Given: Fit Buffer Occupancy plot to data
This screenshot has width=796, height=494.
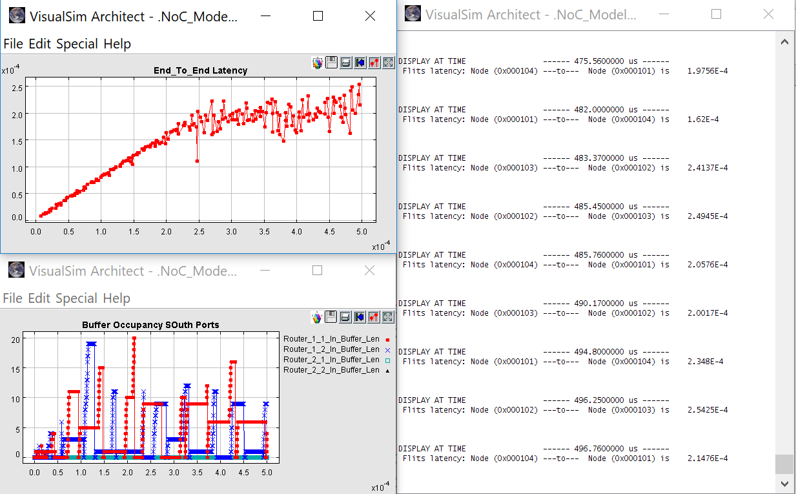Looking at the screenshot, I should [x=388, y=317].
